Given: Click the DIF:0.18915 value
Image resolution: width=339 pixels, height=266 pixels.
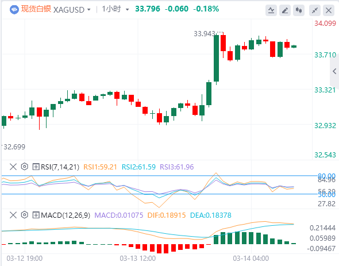Looking at the screenshot, I should [x=167, y=215].
